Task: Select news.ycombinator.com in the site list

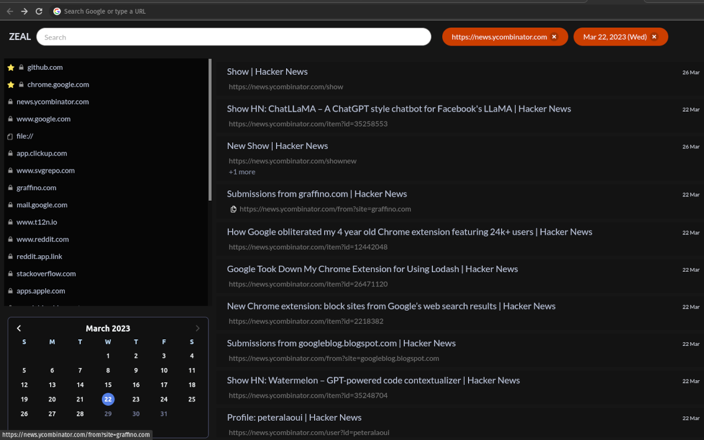Action: tap(52, 102)
